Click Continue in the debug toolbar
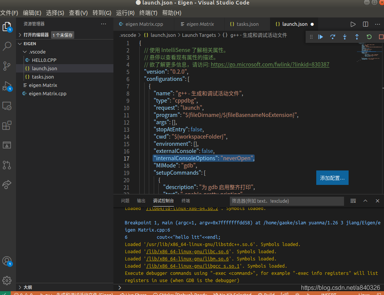The image size is (384, 295). click(x=320, y=37)
